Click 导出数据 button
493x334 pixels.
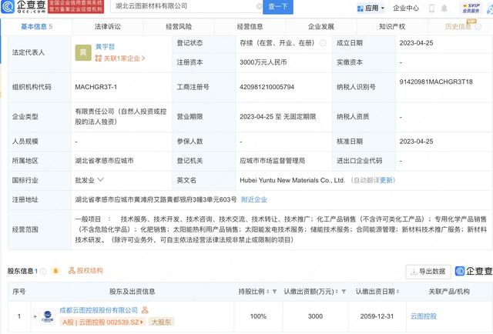click(428, 272)
